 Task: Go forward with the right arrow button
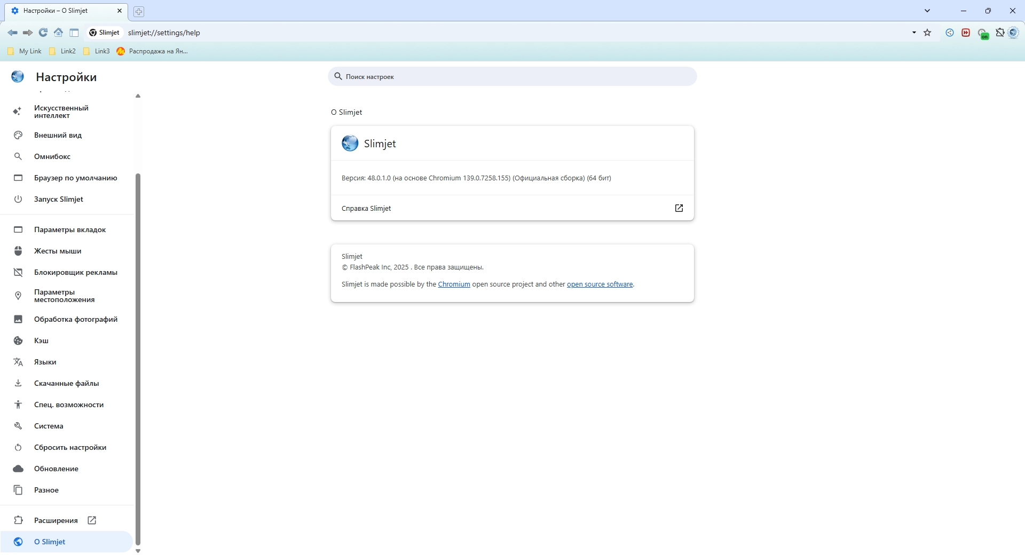pyautogui.click(x=28, y=33)
